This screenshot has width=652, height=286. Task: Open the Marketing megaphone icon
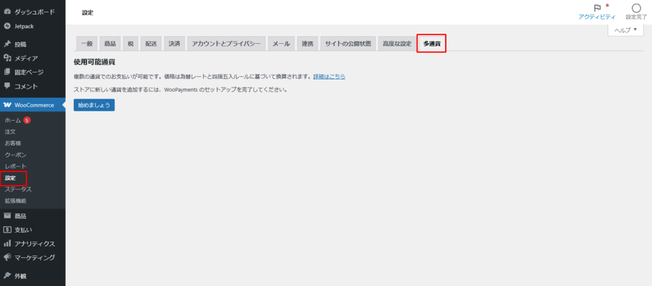[7, 258]
